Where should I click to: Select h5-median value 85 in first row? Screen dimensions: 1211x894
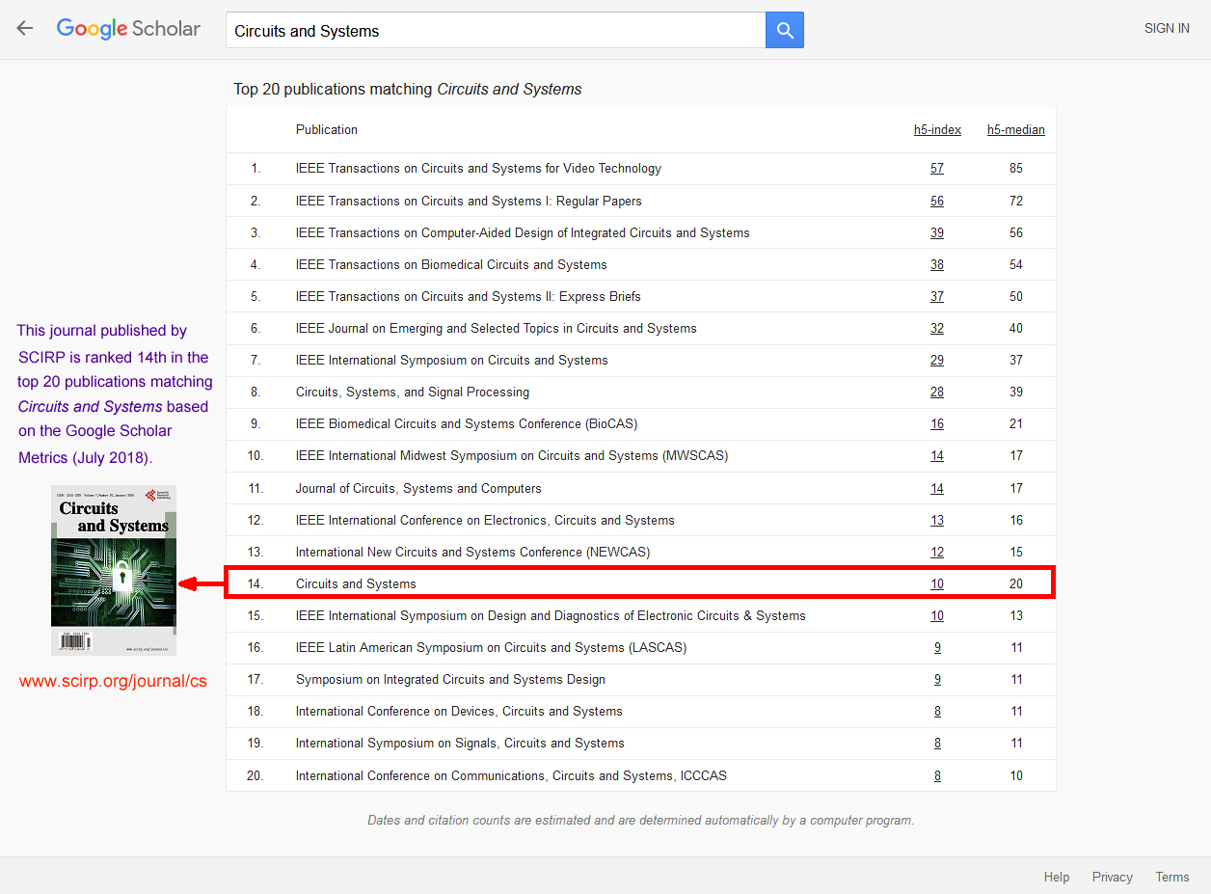point(1016,168)
